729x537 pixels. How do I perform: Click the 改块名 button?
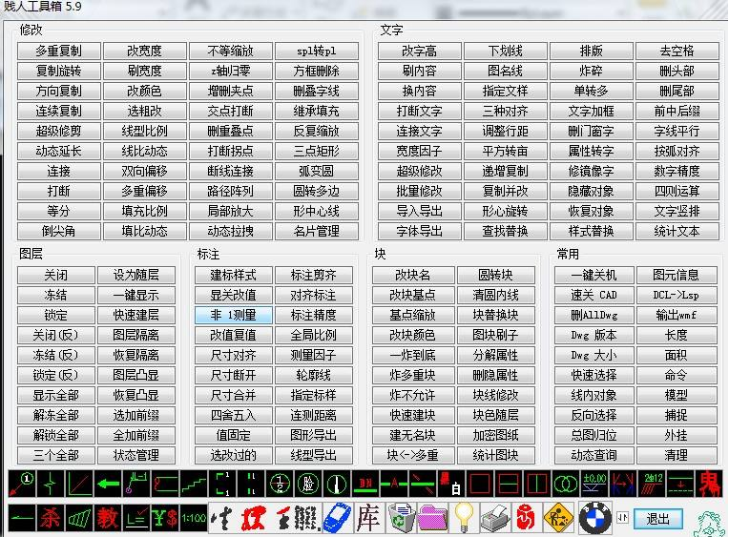(x=413, y=275)
